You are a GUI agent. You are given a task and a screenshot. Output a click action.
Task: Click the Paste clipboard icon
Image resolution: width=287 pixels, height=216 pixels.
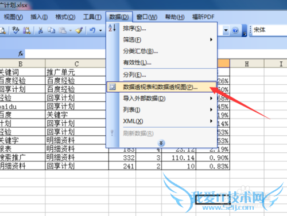63,30
